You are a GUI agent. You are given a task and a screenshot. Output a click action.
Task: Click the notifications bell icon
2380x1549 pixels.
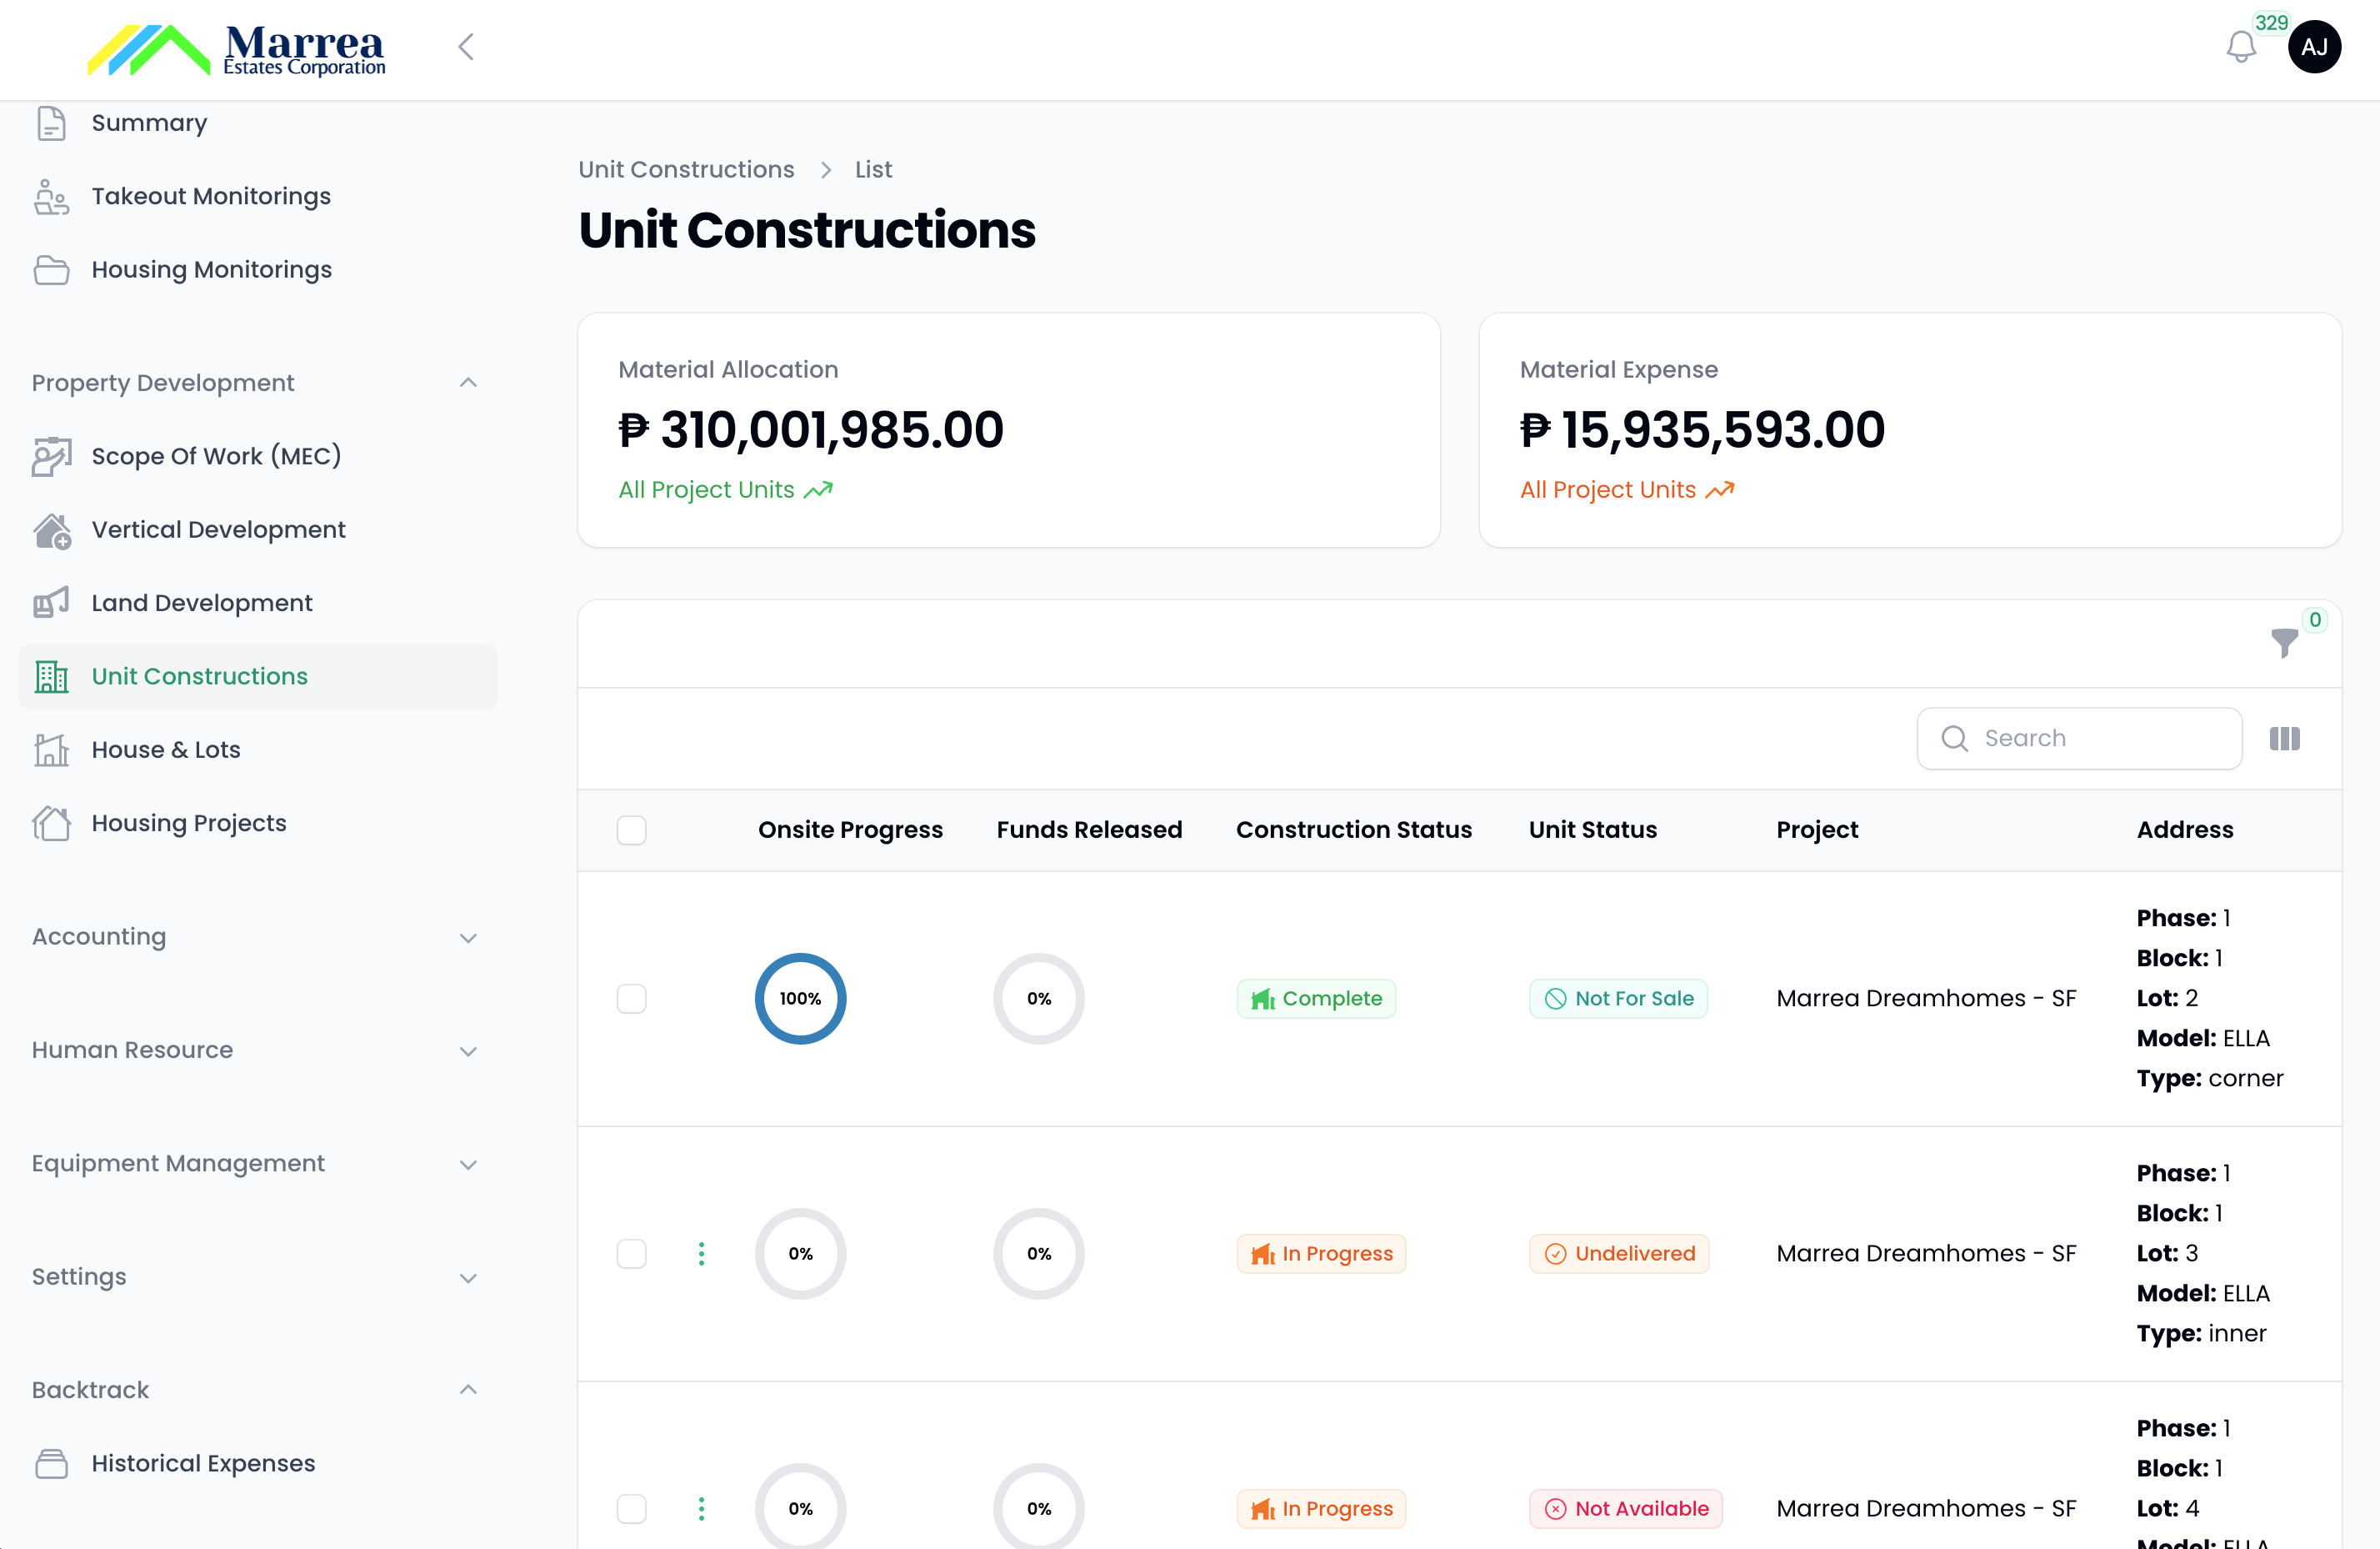point(2242,46)
